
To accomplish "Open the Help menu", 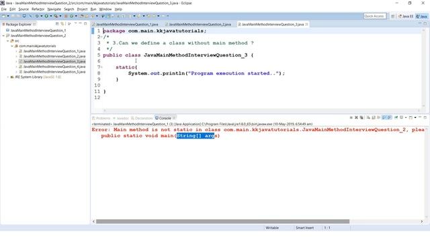I will (118, 9).
